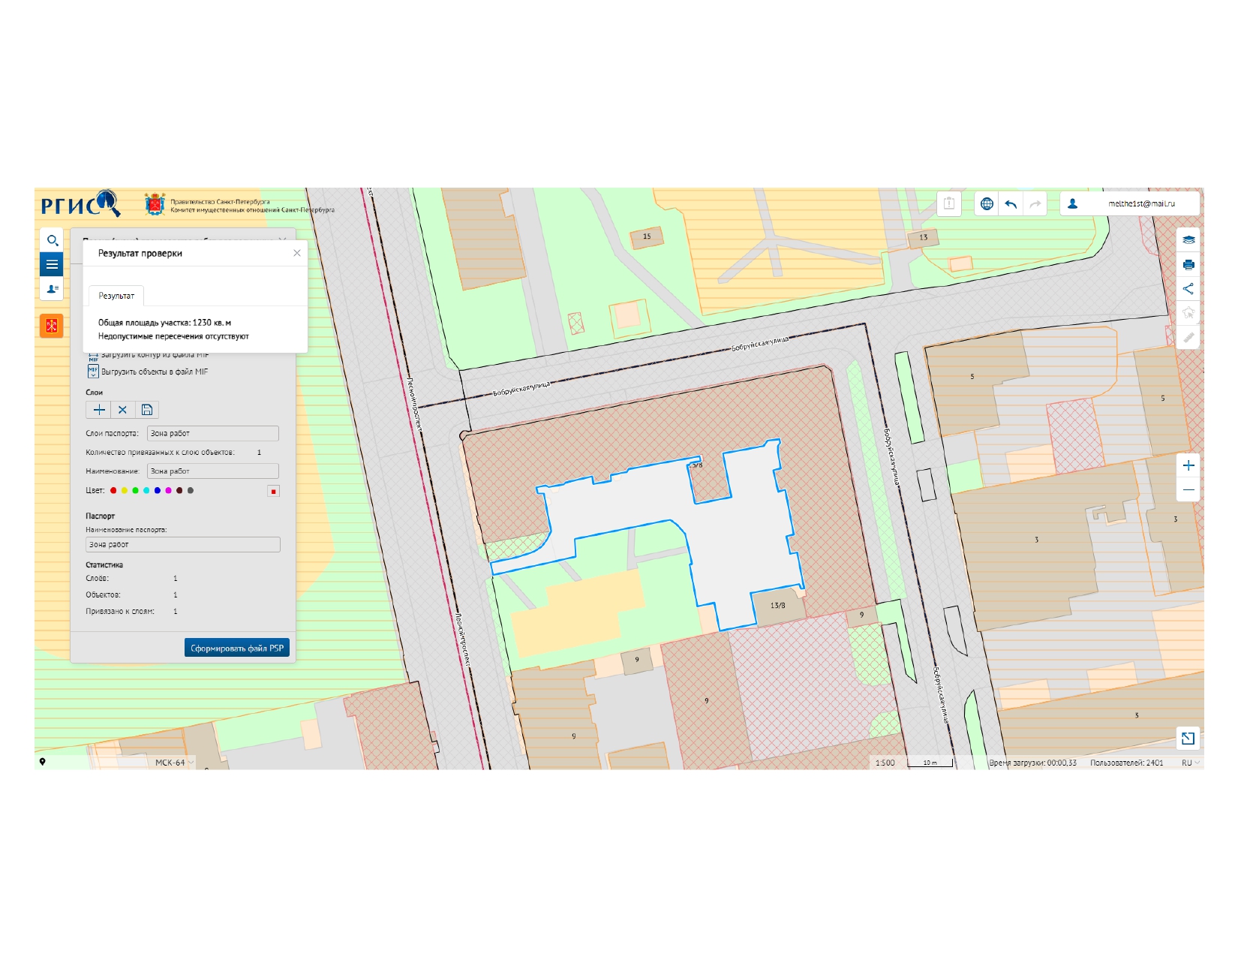Viewport: 1238px width, 957px height.
Task: Open the RU language dropdown
Action: [1191, 763]
